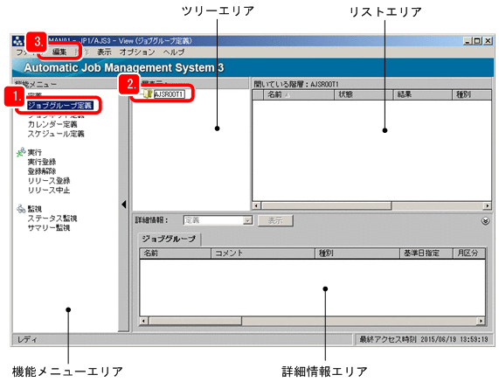Click the 監視 category heading

[34, 209]
